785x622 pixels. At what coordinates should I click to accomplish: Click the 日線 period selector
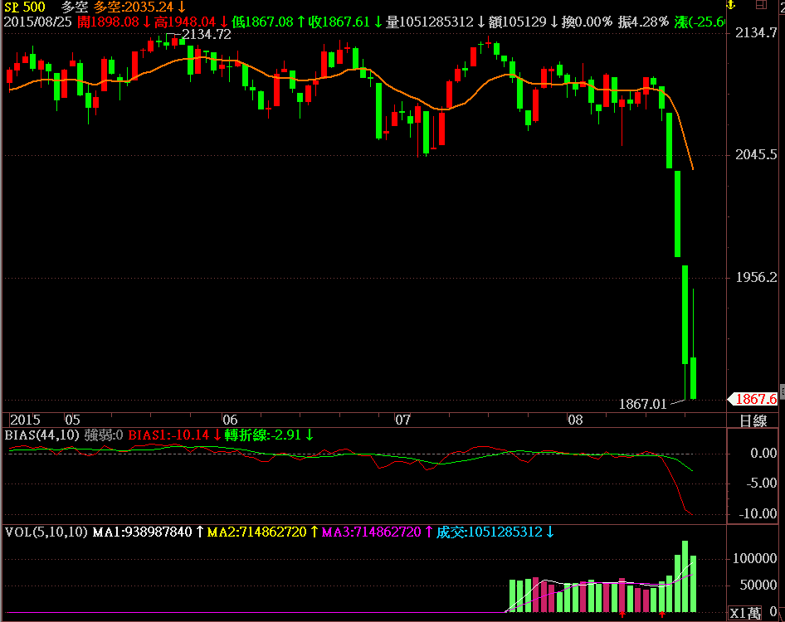[x=753, y=420]
